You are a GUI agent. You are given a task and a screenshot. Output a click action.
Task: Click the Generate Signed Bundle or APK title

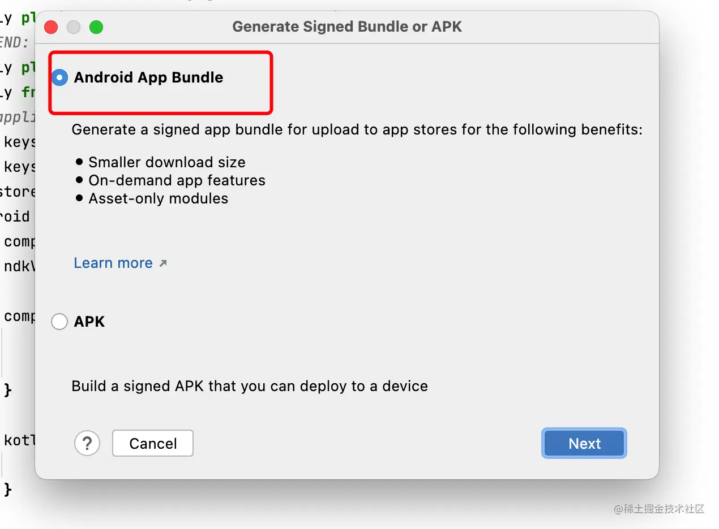pyautogui.click(x=347, y=27)
